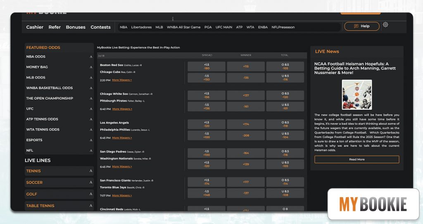This screenshot has width=423, height=224.
Task: Pick Pittsburgh Pirates winner -161
Action: [x=246, y=107]
